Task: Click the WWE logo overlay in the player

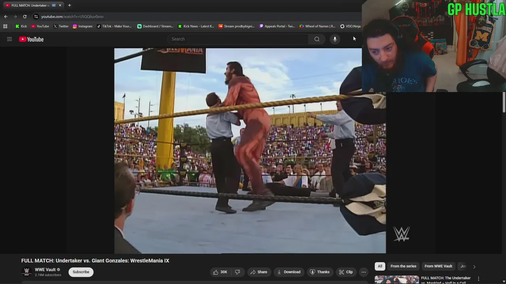Action: (x=401, y=234)
